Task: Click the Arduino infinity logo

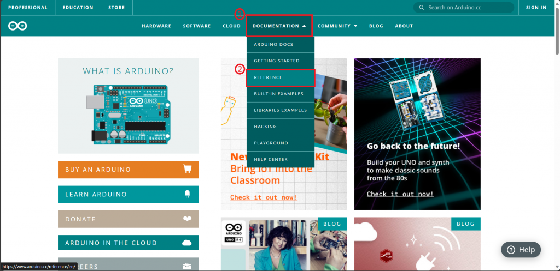Action: pyautogui.click(x=17, y=26)
